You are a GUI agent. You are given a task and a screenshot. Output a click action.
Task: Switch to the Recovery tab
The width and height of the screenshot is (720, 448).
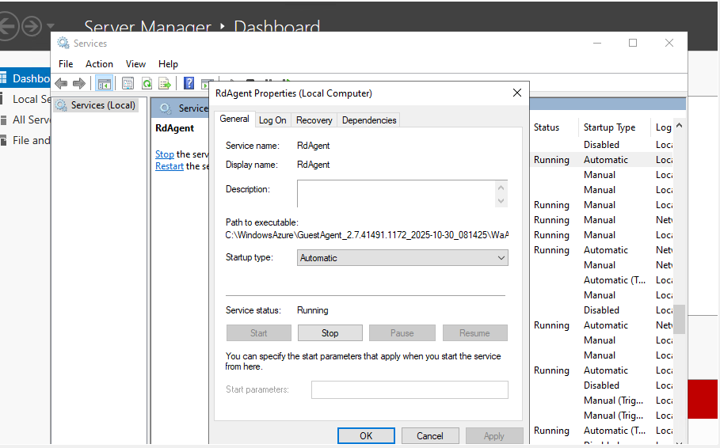point(314,120)
